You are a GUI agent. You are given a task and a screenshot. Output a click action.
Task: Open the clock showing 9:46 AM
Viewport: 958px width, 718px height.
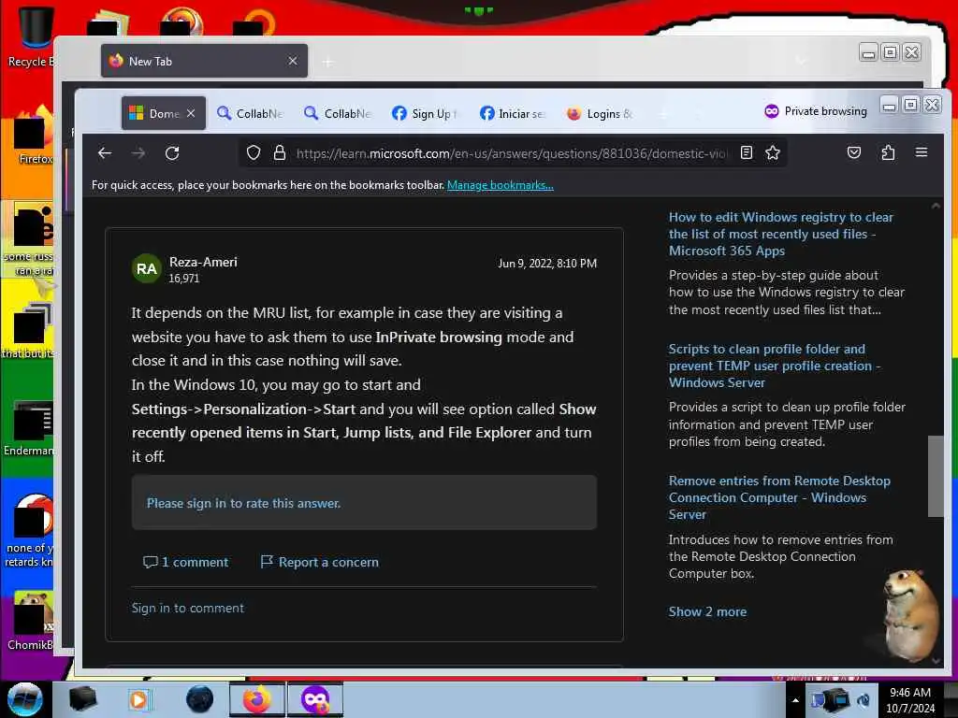pos(910,699)
